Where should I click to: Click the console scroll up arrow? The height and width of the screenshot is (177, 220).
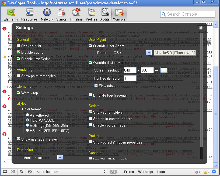215,25
